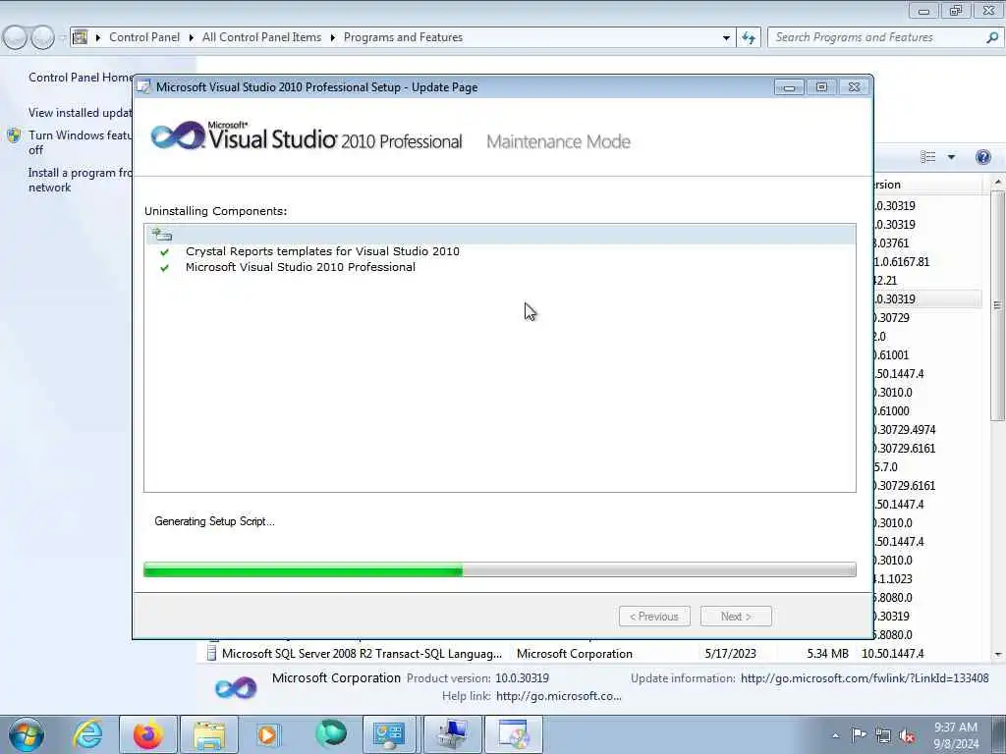1006x754 pixels.
Task: Click the change view icon in Programs list
Action: (927, 157)
